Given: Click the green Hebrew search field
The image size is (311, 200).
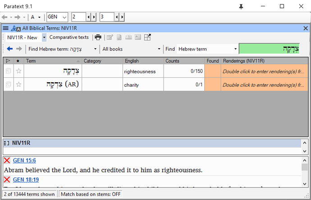Looking at the screenshot, I should coord(269,49).
